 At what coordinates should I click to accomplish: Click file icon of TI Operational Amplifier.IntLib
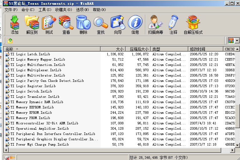click(x=7, y=128)
